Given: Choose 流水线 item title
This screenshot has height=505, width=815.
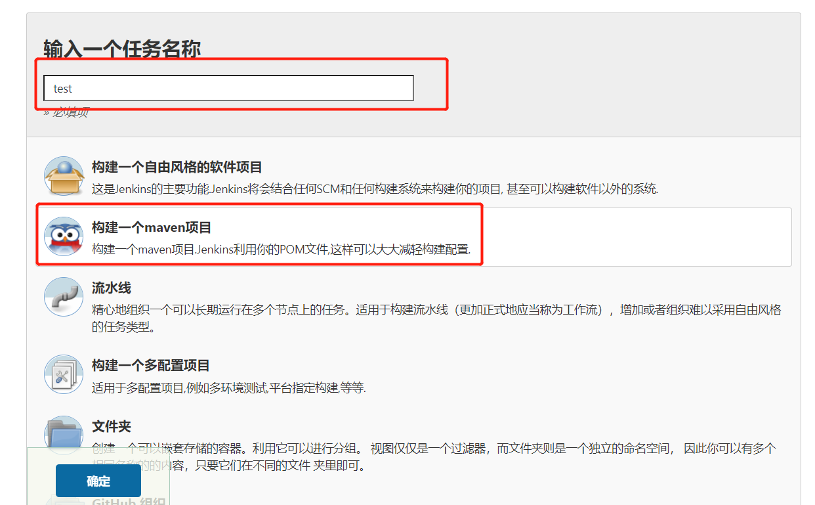Looking at the screenshot, I should [x=112, y=288].
